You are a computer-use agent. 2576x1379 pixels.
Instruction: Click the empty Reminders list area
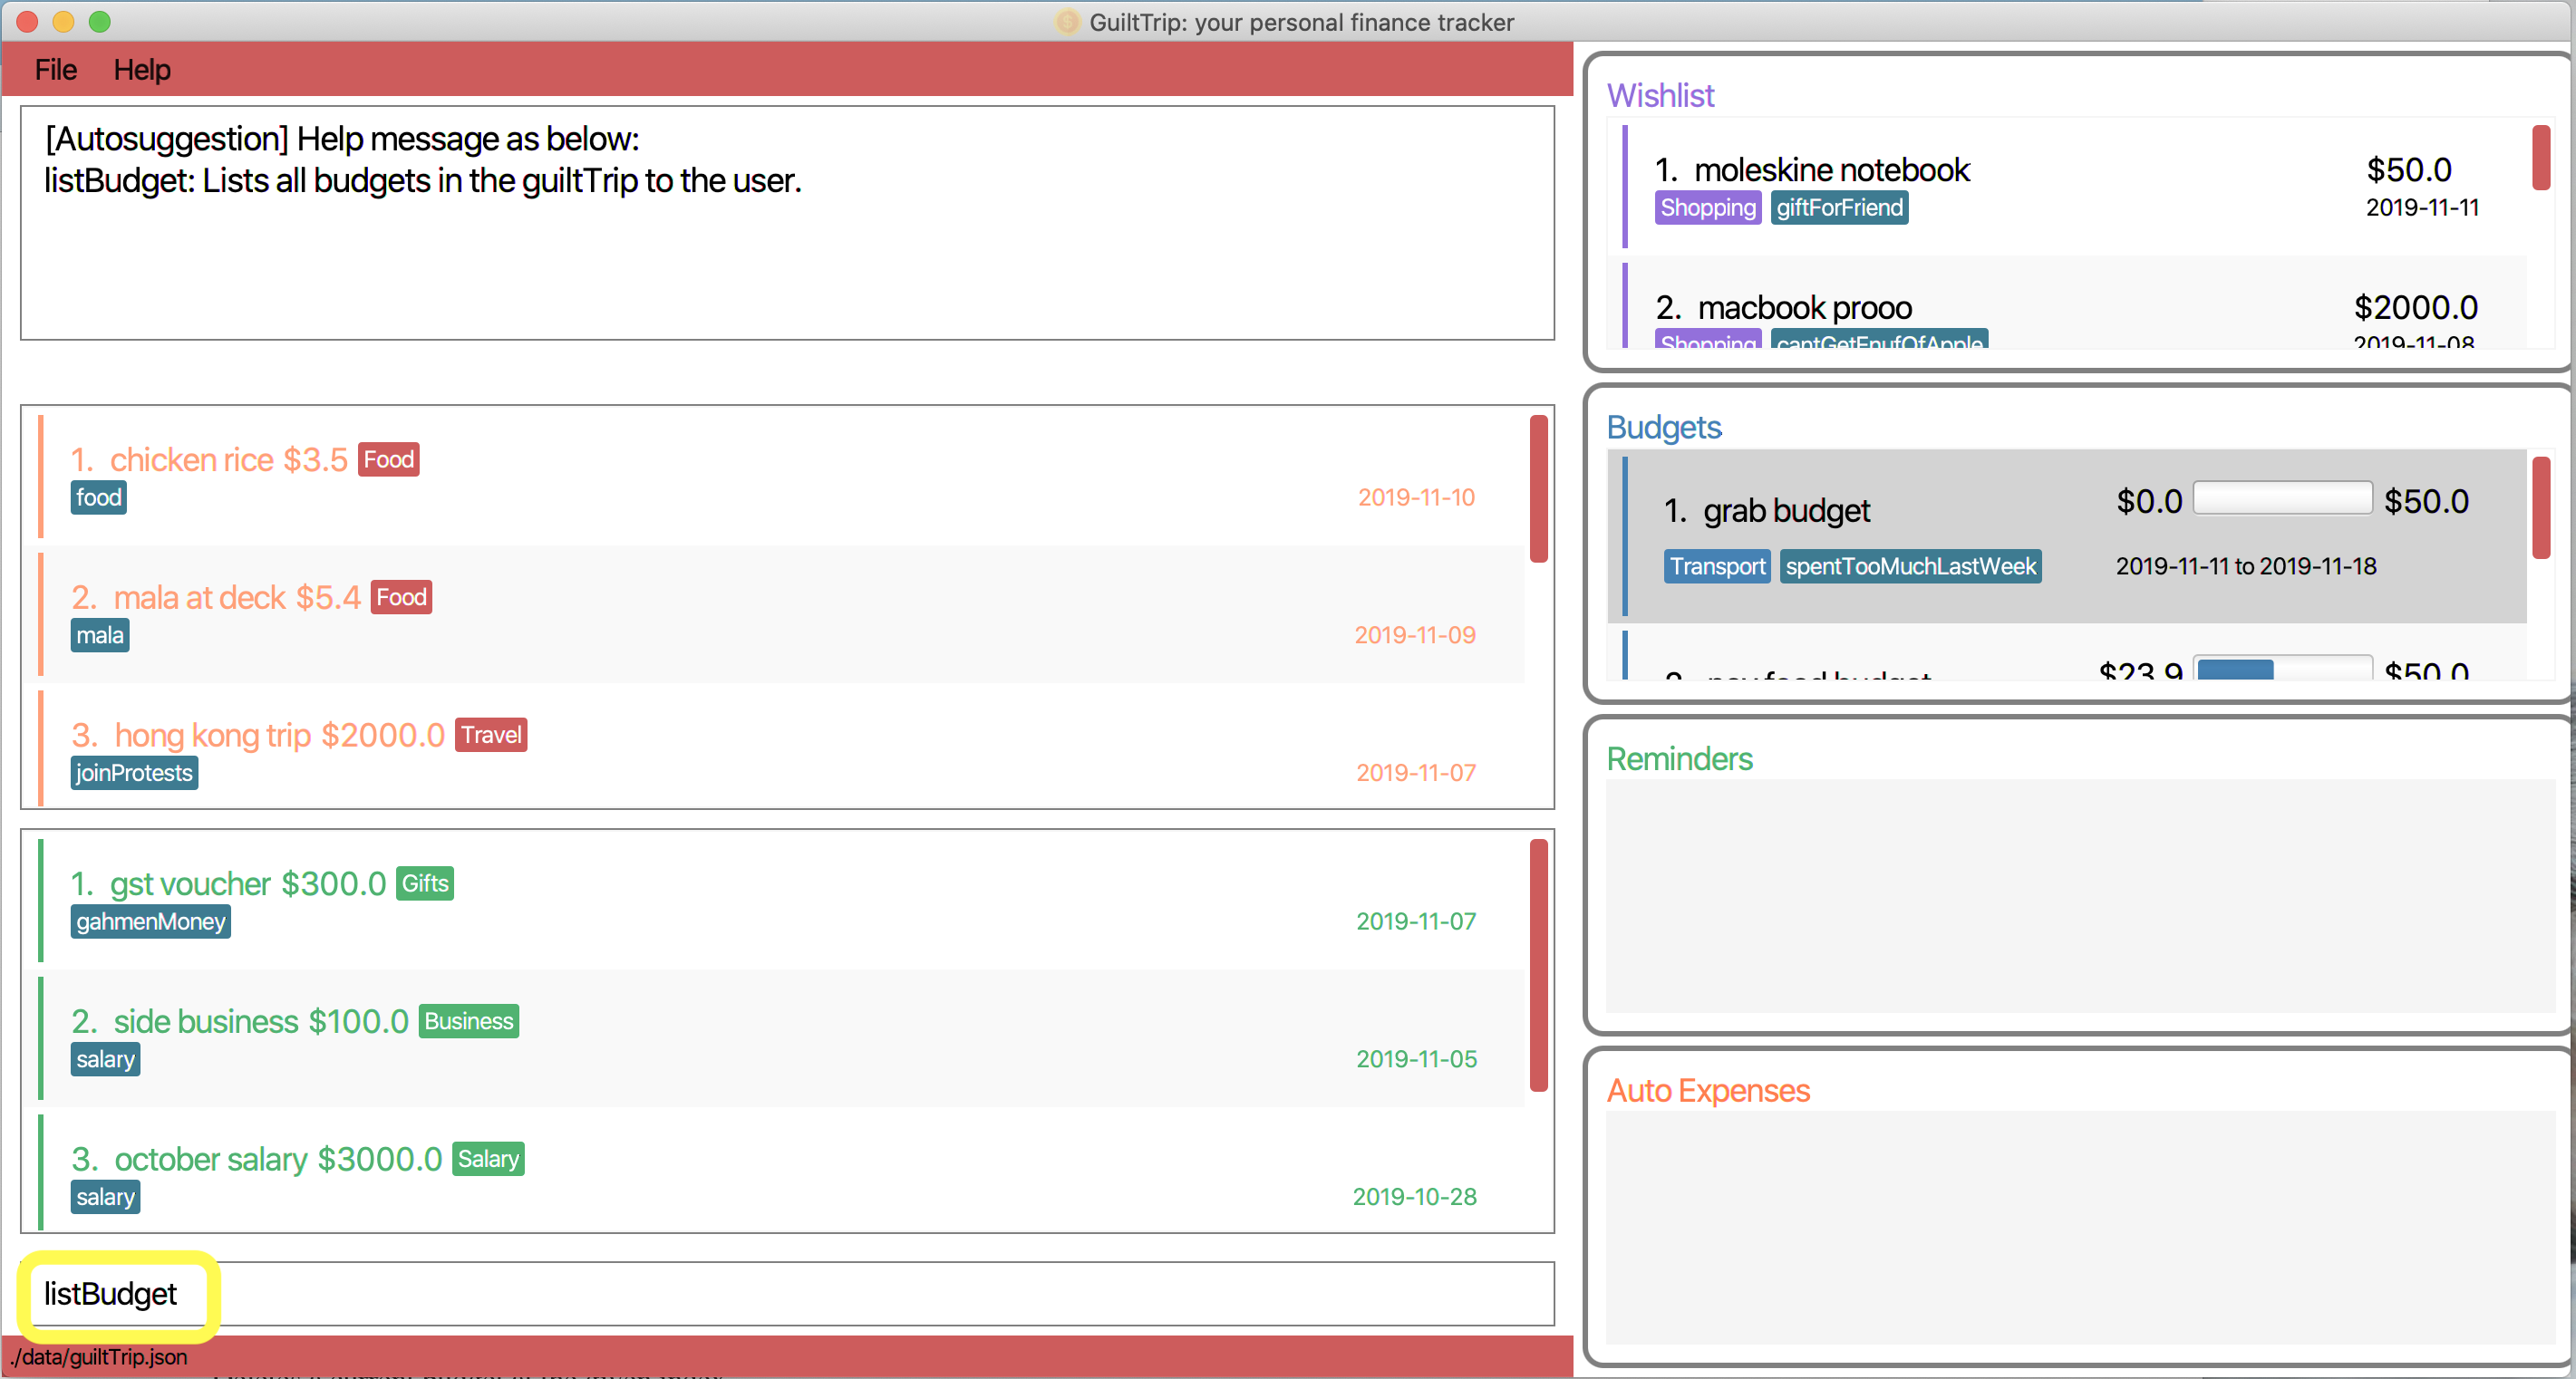(2080, 896)
